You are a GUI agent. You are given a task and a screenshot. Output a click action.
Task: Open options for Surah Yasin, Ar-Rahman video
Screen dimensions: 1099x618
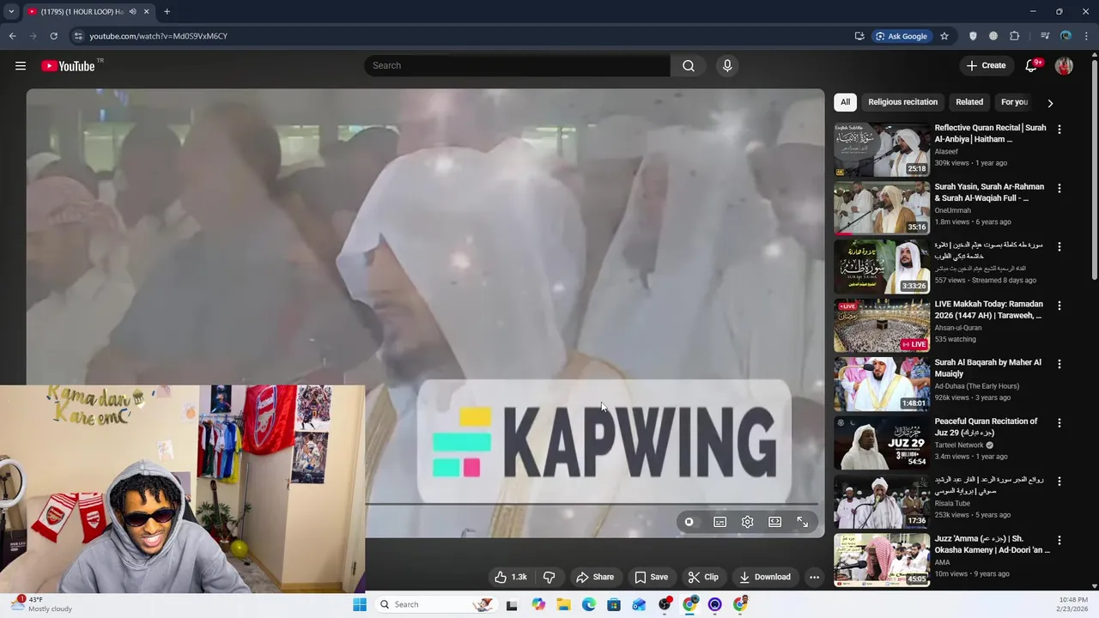coord(1060,188)
